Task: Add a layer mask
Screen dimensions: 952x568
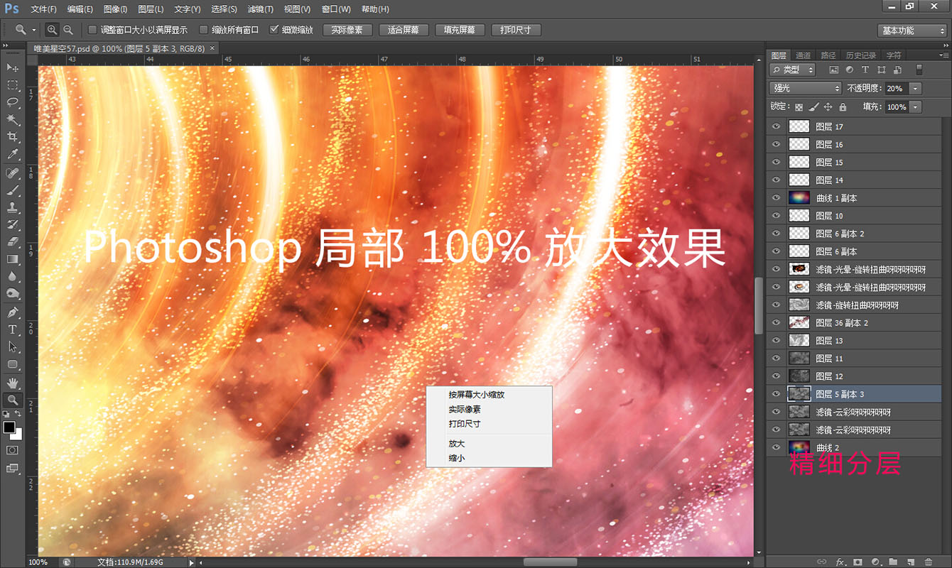Action: point(858,562)
